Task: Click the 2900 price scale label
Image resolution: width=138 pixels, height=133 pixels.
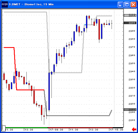Action: (132, 104)
